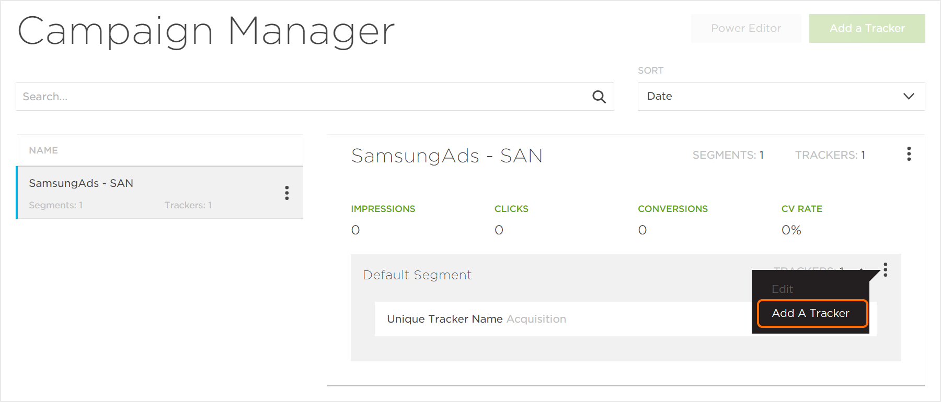Click the Default Segment title
The image size is (941, 402).
(417, 275)
